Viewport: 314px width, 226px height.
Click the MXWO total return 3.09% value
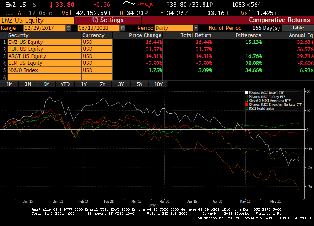point(205,70)
